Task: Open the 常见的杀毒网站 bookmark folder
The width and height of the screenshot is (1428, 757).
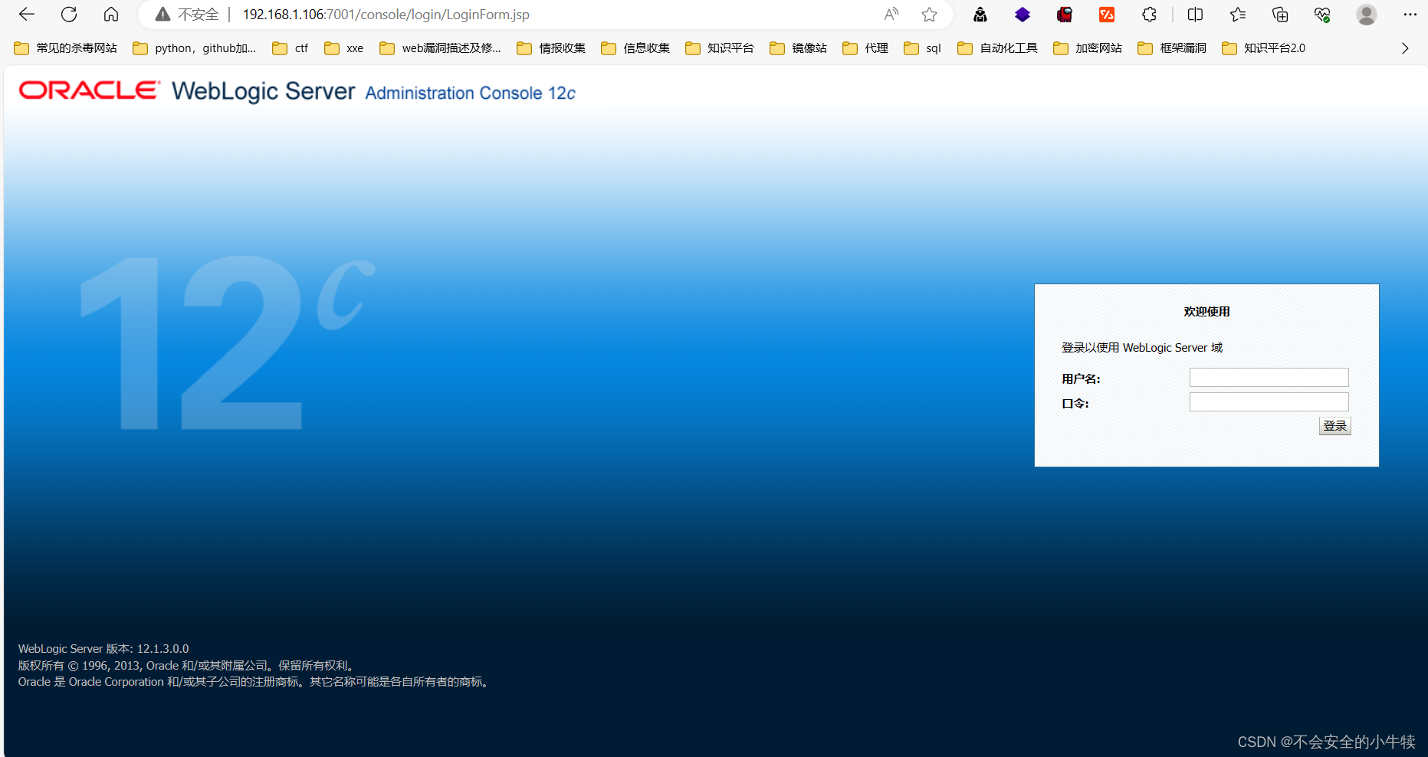Action: (x=66, y=48)
